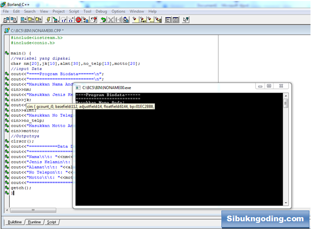The width and height of the screenshot is (311, 229).
Task: Click the editor horizontal scrollbar left arrow
Action: (x=7, y=210)
